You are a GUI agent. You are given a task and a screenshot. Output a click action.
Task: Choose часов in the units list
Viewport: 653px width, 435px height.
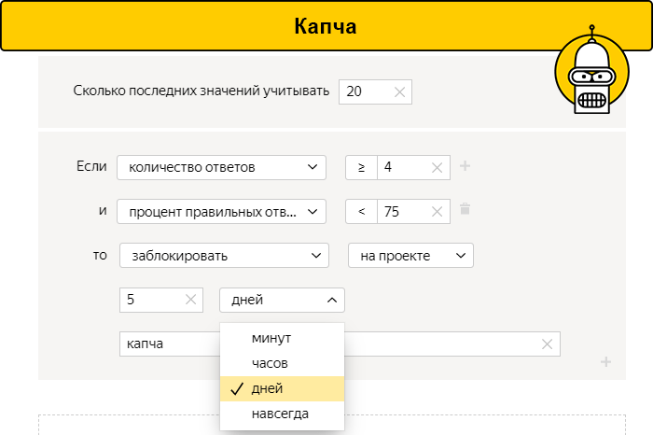[271, 363]
